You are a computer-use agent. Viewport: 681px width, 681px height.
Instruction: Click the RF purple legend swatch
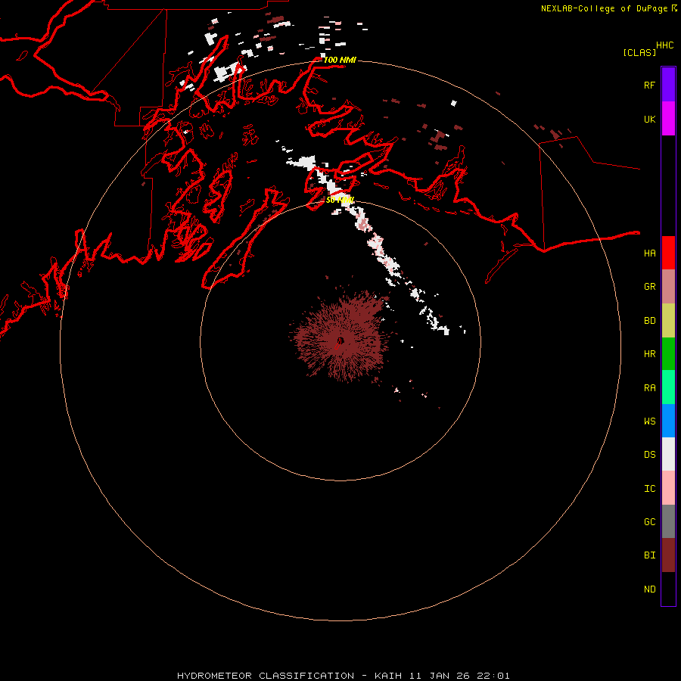point(668,85)
